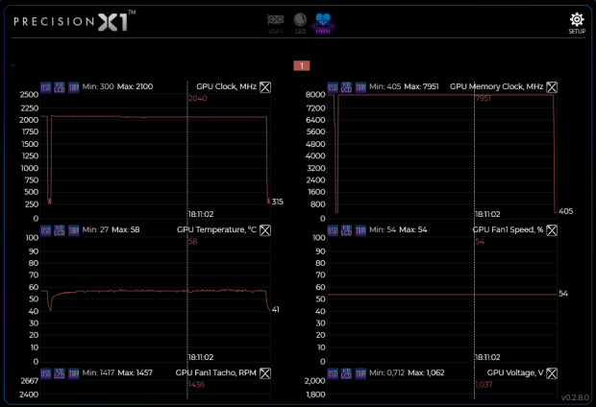Toggle OSD for GPU Fan1 Tacho graph

click(x=46, y=373)
